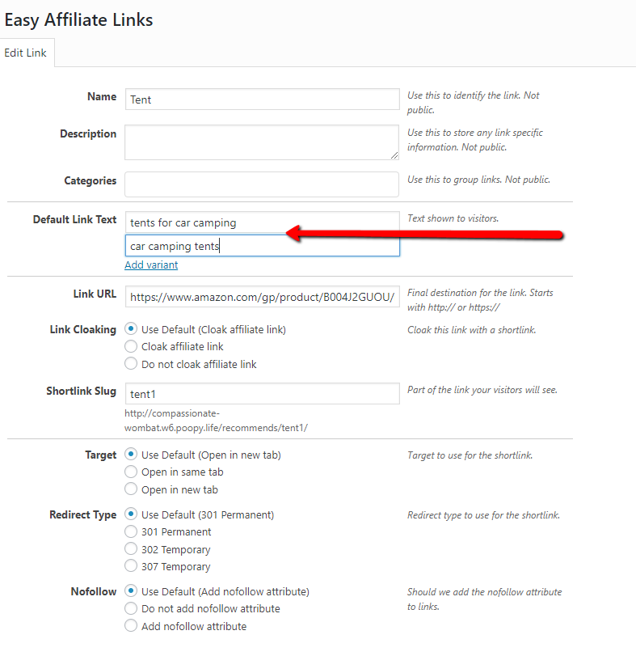Enable "Add nofollow attribute" option

pyautogui.click(x=129, y=626)
